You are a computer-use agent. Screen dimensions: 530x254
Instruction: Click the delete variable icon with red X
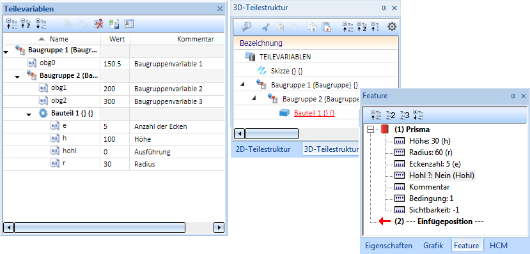98,24
